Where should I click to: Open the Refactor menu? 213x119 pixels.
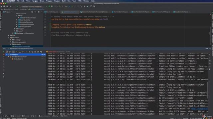tap(57, 1)
